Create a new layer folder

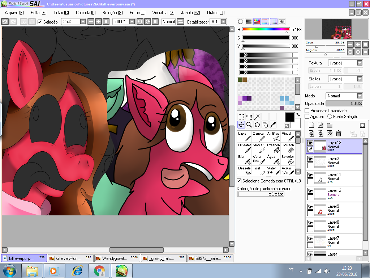pos(330,125)
